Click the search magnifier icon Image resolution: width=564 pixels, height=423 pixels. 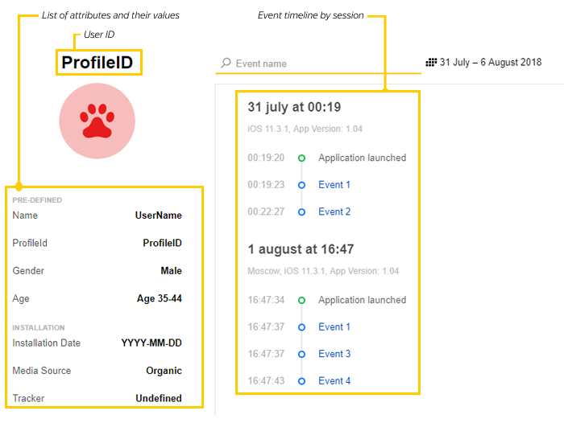coord(226,63)
